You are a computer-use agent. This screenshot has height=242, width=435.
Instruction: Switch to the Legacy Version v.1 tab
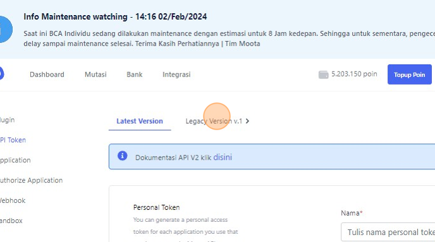[x=214, y=121]
